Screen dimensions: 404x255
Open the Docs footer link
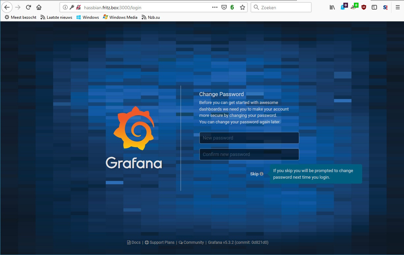[134, 242]
